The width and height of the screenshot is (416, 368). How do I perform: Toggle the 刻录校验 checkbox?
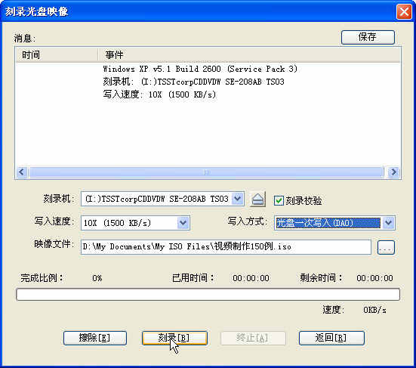(279, 200)
